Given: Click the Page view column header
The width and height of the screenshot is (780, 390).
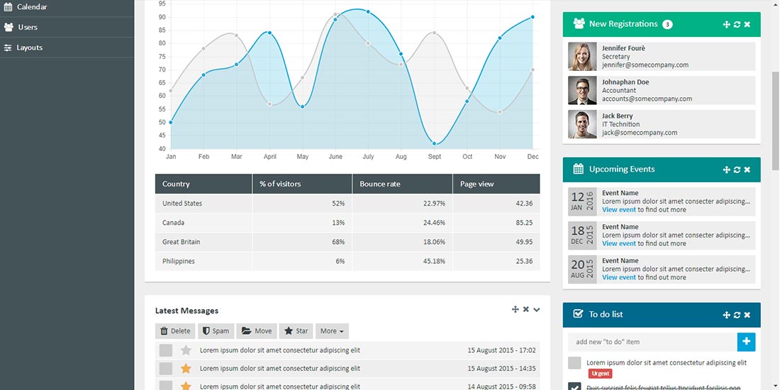Looking at the screenshot, I should click(496, 184).
